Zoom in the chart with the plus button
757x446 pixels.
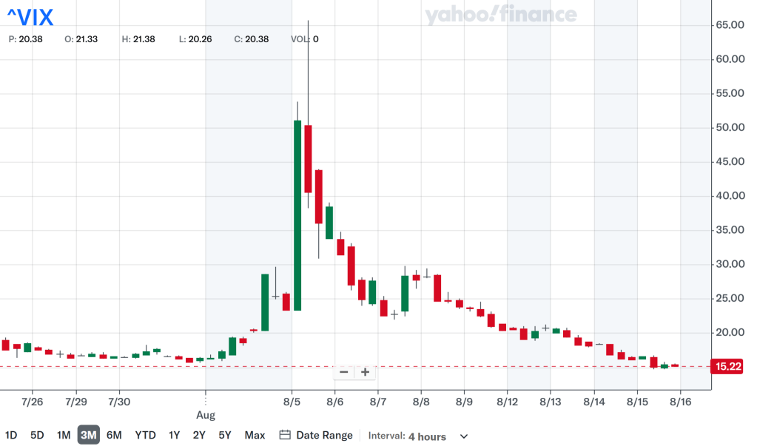pos(365,372)
